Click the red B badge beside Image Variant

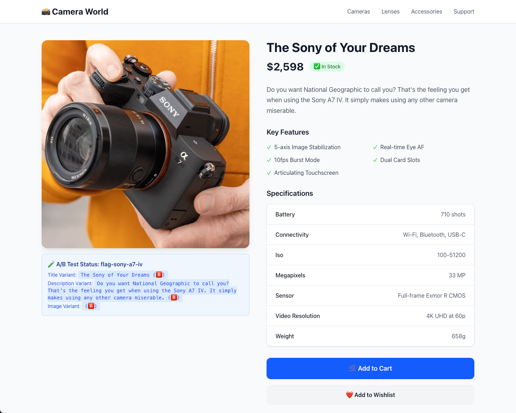pyautogui.click(x=91, y=306)
